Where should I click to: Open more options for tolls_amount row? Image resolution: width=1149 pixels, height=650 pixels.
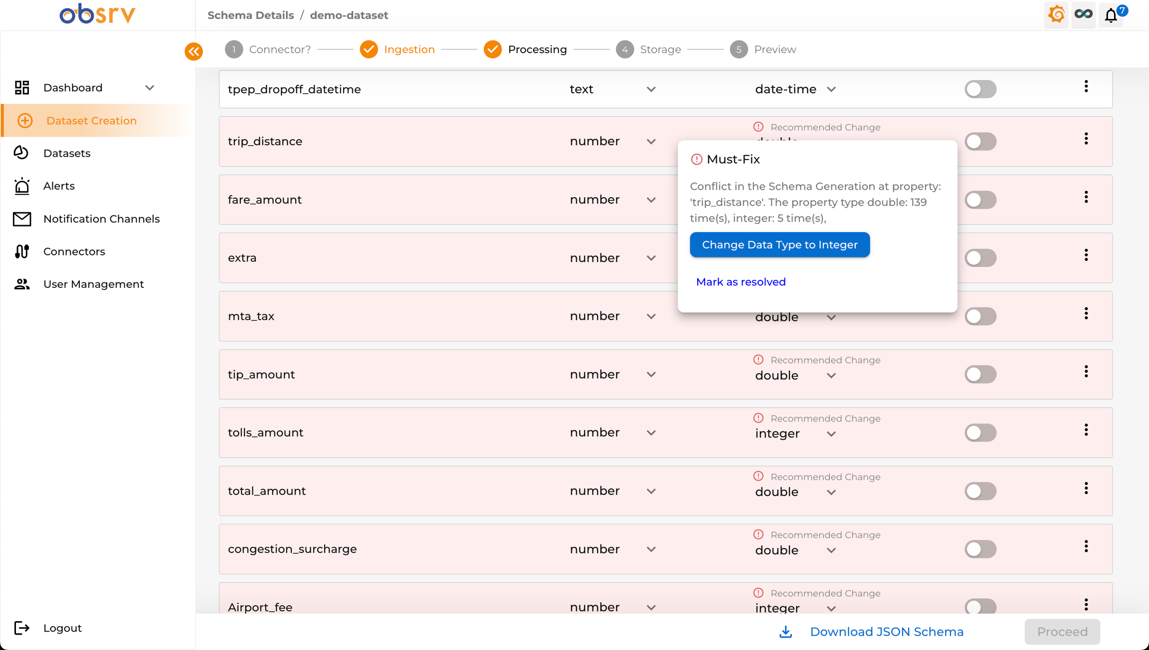pos(1086,430)
